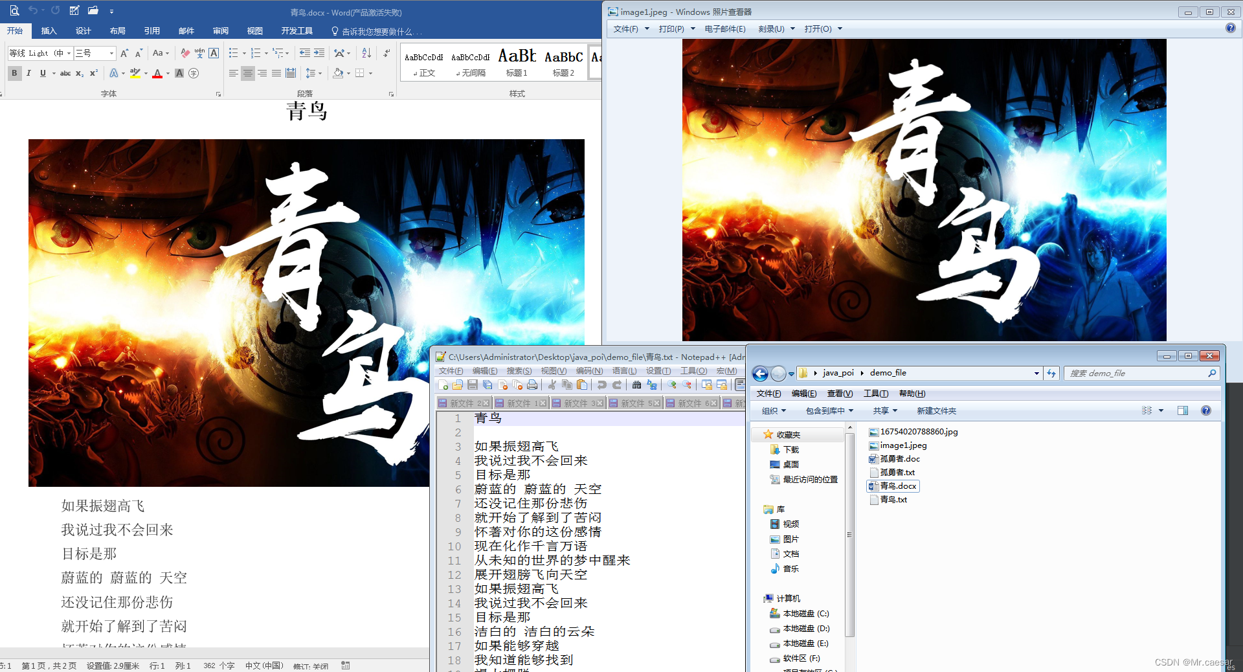Screen dimensions: 1243x672
Task: Apply the 标题 1 style in Word
Action: pos(517,62)
